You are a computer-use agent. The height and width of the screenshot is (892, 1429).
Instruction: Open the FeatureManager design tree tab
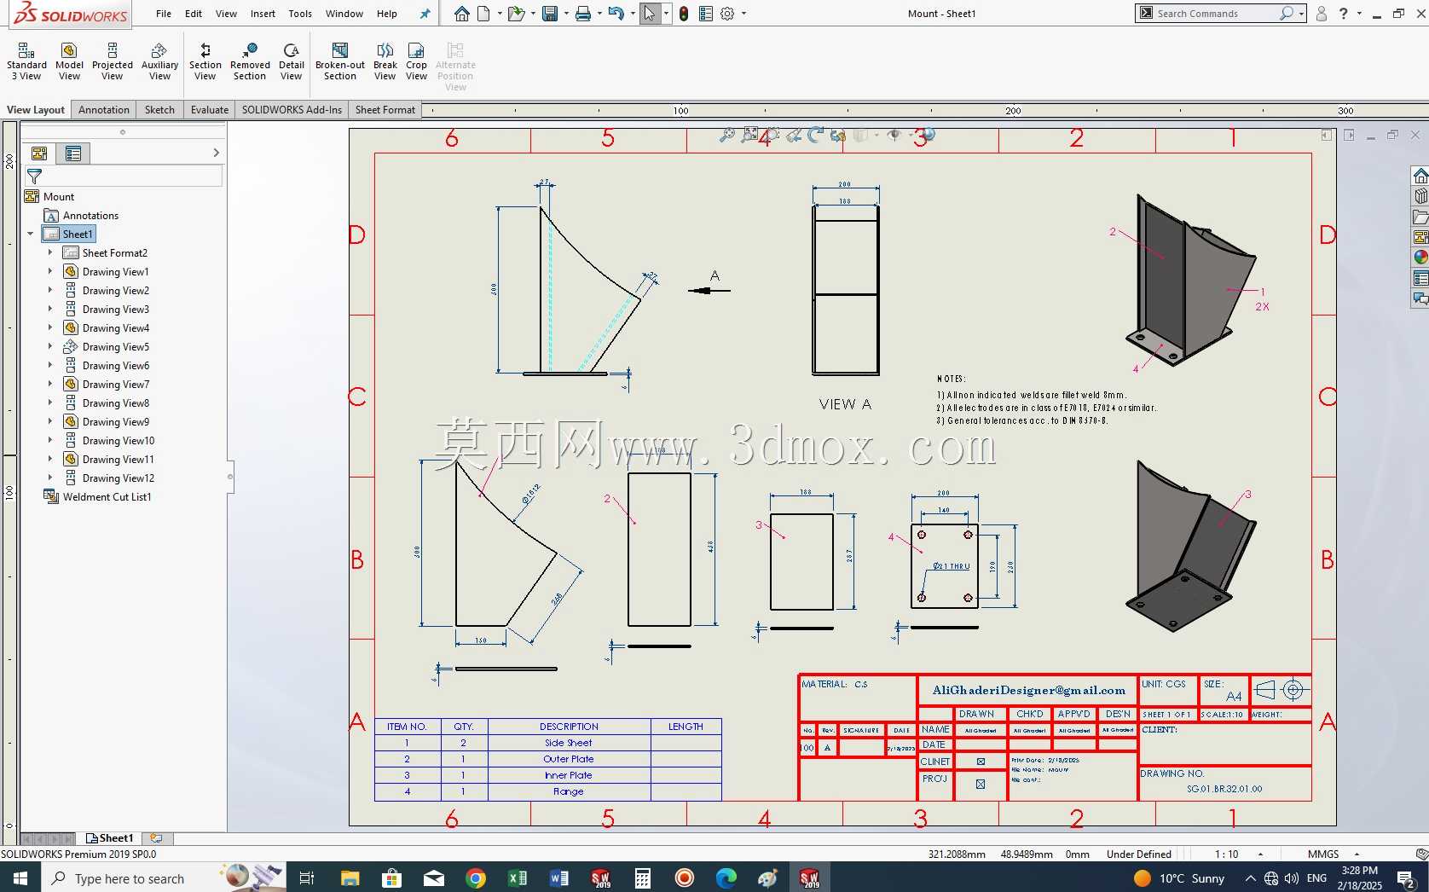[39, 153]
